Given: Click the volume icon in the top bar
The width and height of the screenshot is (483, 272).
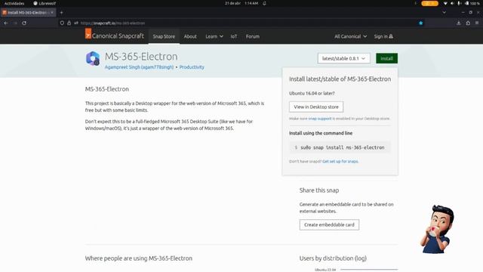Looking at the screenshot, I should click(452, 3).
